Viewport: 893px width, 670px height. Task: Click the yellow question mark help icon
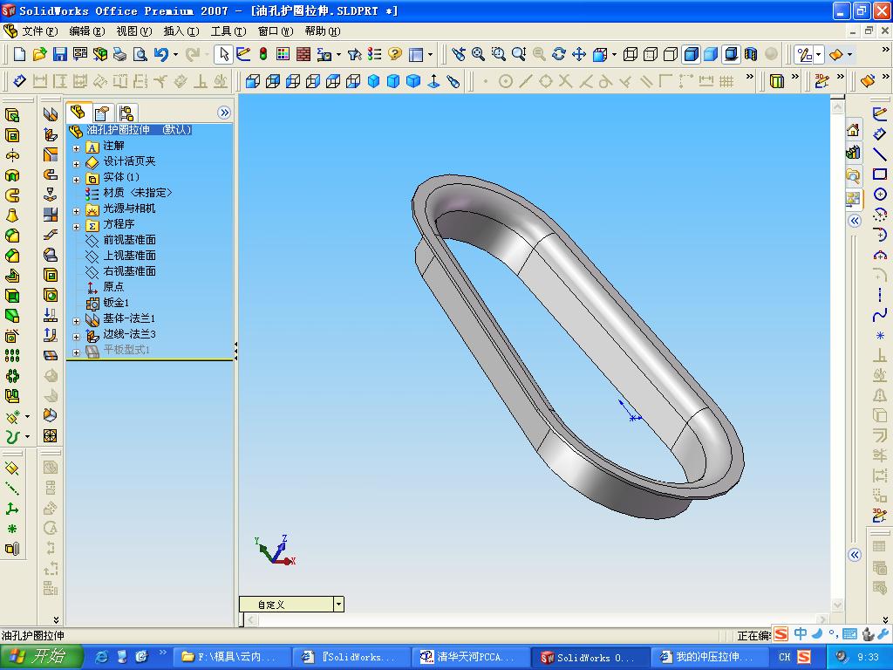coord(395,54)
